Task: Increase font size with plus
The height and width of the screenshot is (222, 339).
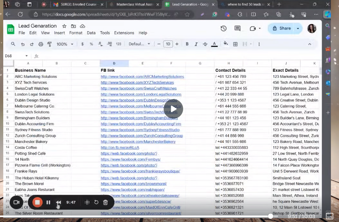Action: [x=177, y=44]
